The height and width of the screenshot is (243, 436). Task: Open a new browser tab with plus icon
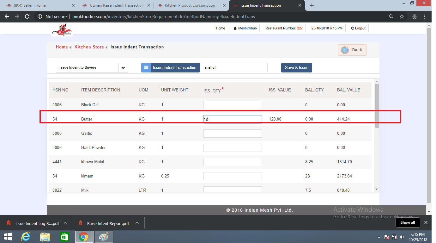[x=312, y=5]
